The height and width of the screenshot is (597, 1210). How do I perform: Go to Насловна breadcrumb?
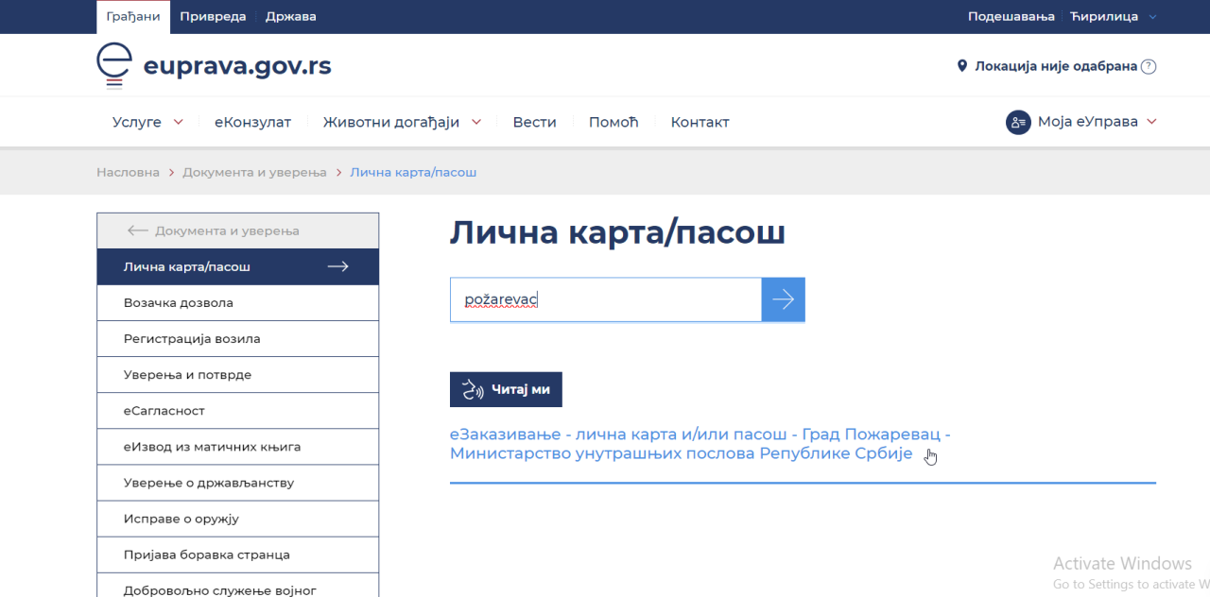point(128,172)
